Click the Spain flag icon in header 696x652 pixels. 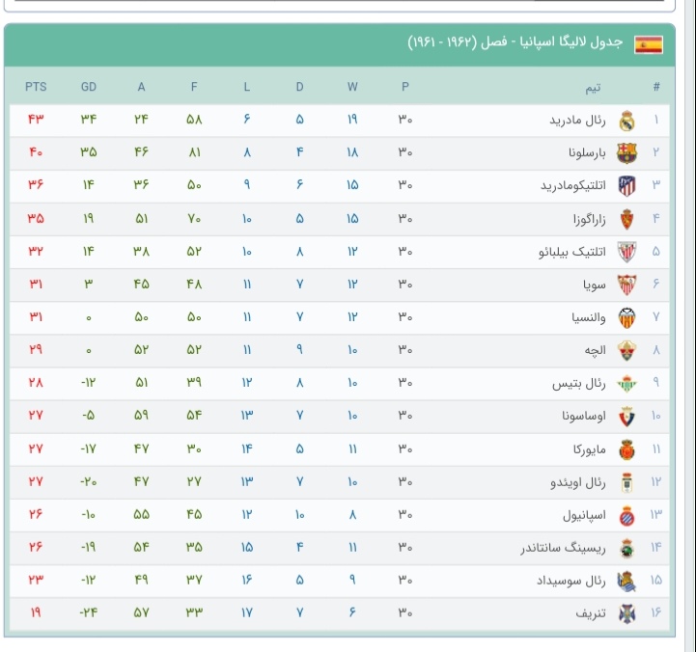(649, 44)
